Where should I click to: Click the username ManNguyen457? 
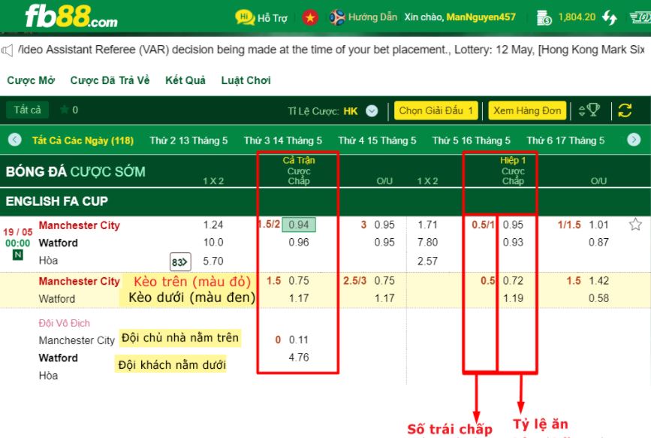coord(481,17)
